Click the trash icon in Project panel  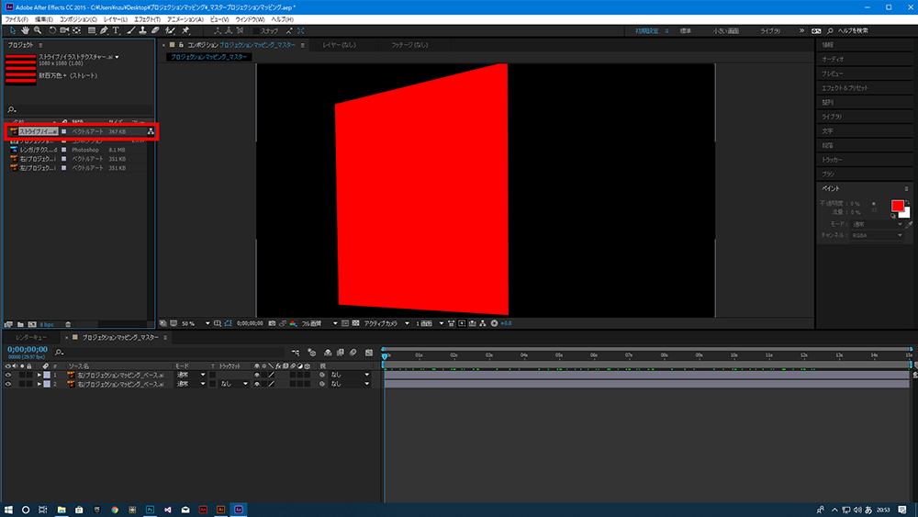coord(68,324)
